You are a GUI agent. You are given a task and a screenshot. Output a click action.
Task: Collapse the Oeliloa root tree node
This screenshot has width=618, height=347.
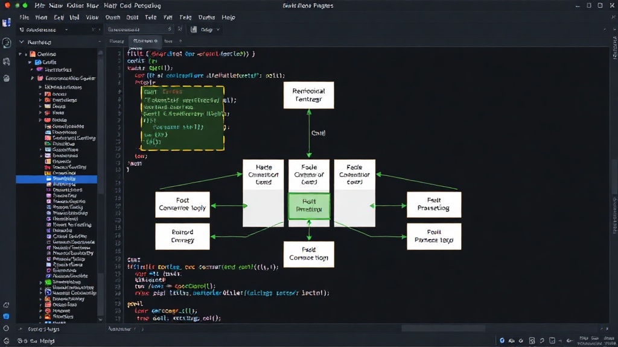coord(20,54)
